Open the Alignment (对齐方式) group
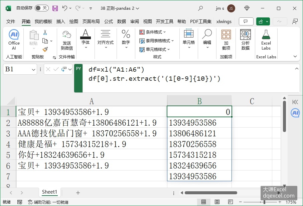 click(106, 39)
